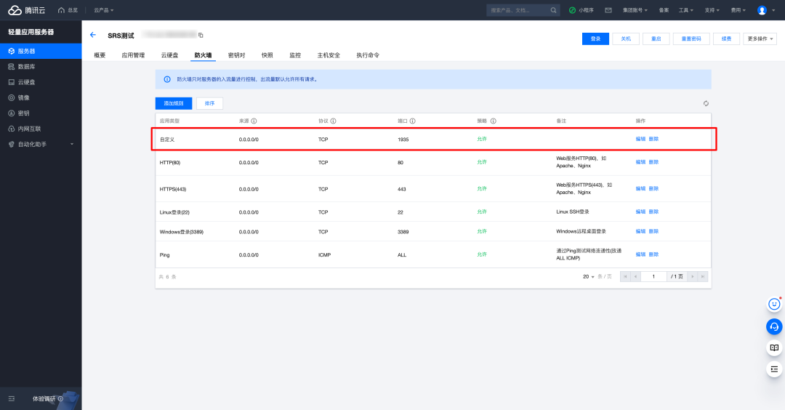Select 镜像 in the sidebar
The width and height of the screenshot is (785, 410).
[x=41, y=97]
